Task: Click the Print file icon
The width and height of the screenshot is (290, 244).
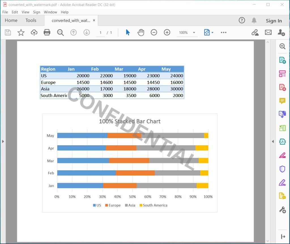Action: 47,33
